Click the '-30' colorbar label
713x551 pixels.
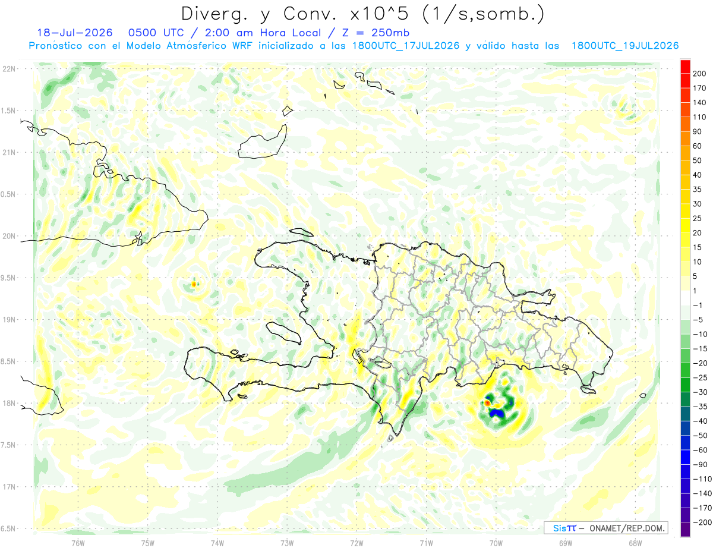point(700,392)
